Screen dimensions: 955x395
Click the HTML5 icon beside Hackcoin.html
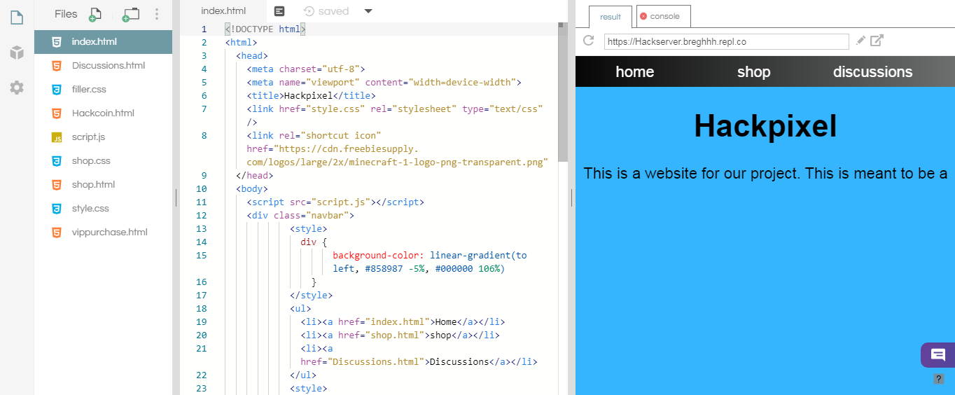pyautogui.click(x=57, y=113)
